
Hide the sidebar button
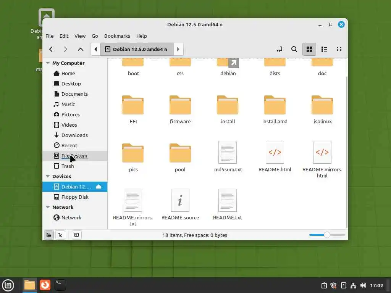coord(76,235)
